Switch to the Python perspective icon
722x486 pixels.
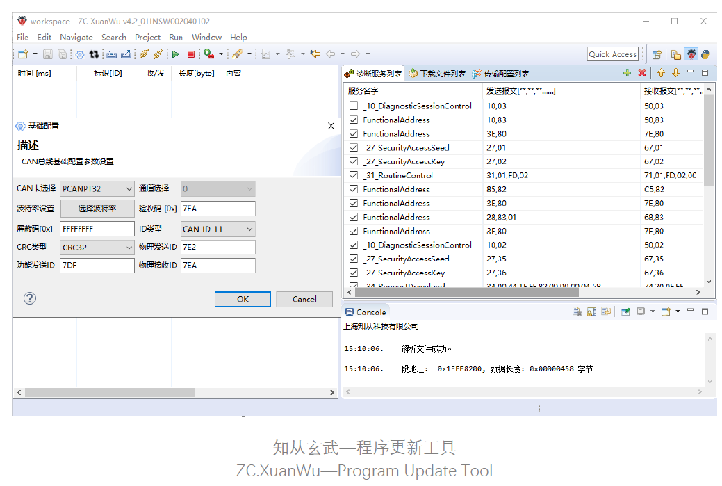[705, 54]
